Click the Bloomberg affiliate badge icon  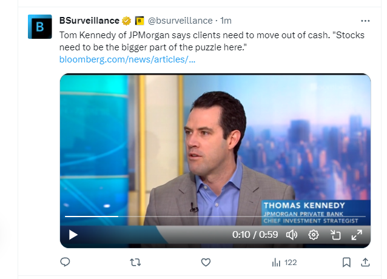pyautogui.click(x=139, y=21)
